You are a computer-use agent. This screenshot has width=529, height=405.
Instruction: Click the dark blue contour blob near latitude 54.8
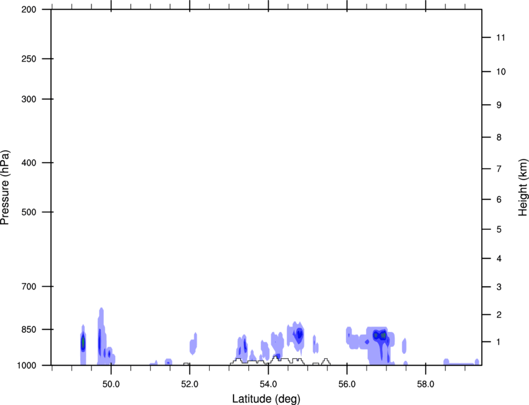click(x=298, y=335)
